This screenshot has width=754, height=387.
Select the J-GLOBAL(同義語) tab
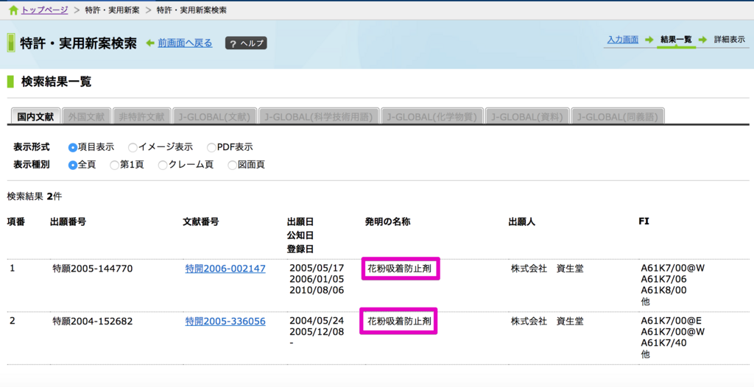pyautogui.click(x=618, y=116)
